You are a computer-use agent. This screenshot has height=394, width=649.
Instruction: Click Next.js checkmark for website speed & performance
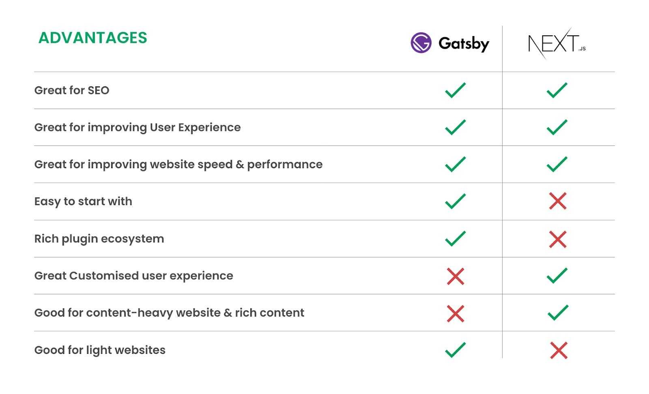coord(557,164)
